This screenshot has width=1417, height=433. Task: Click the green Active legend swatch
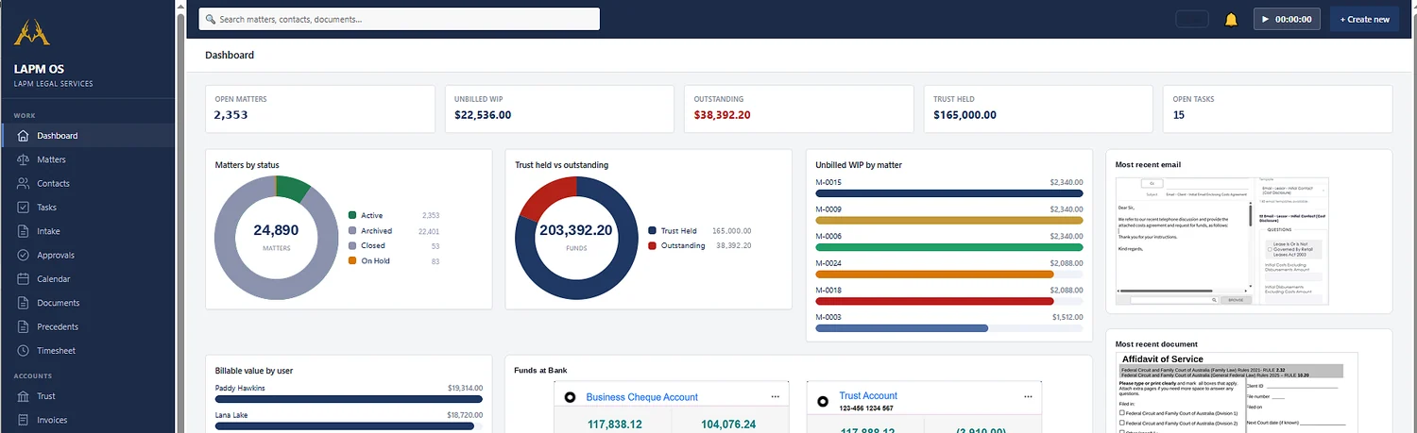[352, 216]
